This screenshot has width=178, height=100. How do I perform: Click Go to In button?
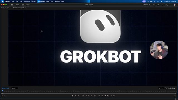83,96
